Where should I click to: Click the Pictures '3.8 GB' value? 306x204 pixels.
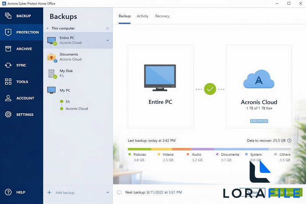139,160
